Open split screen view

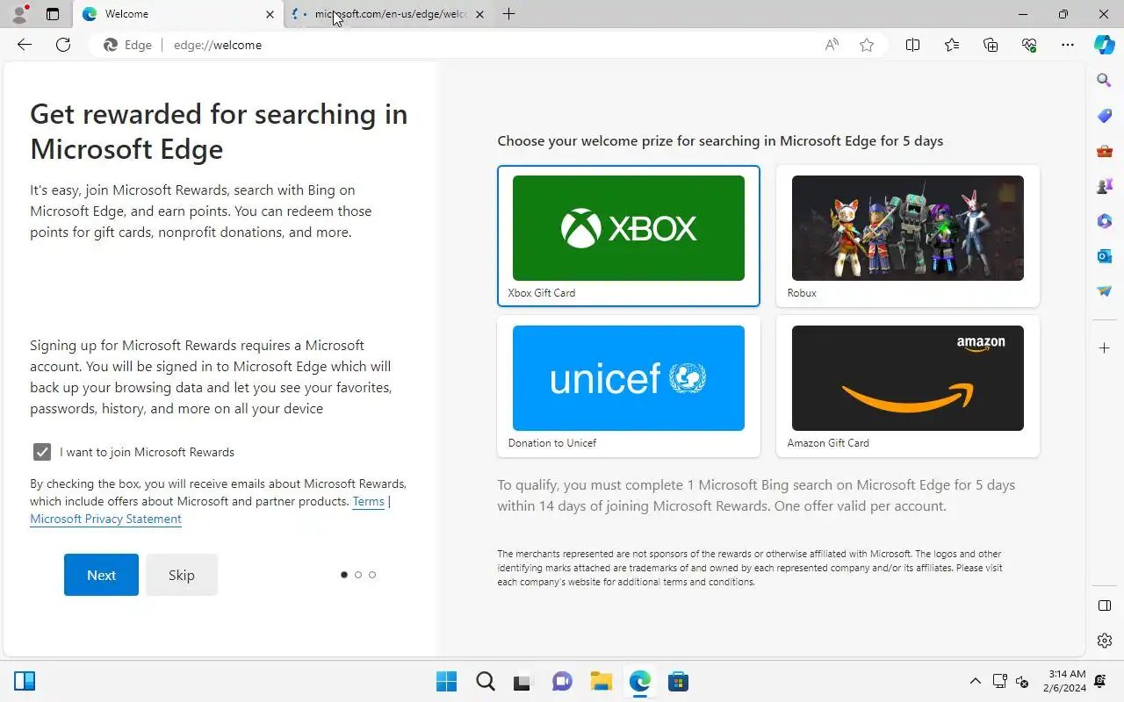click(912, 45)
